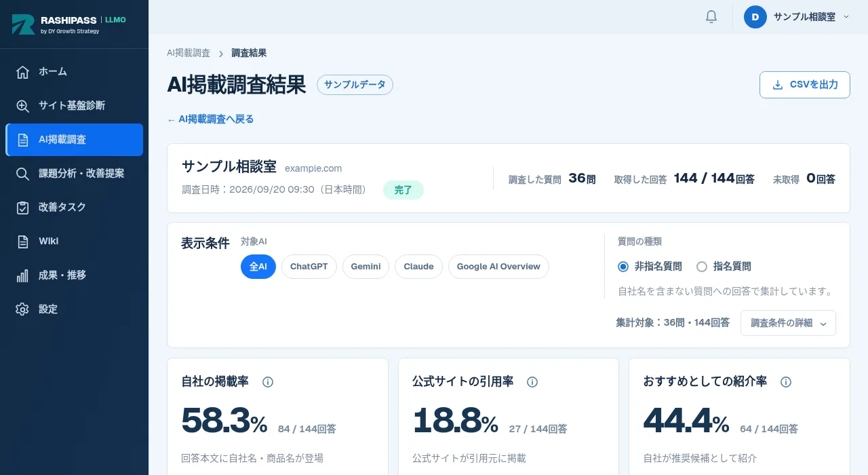Screen dimensions: 868x475
Task: Open 課題分析・改善提案 in the sidebar
Action: (75, 174)
